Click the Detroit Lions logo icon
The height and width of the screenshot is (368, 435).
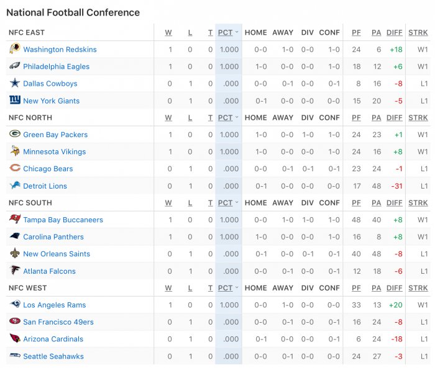(15, 185)
